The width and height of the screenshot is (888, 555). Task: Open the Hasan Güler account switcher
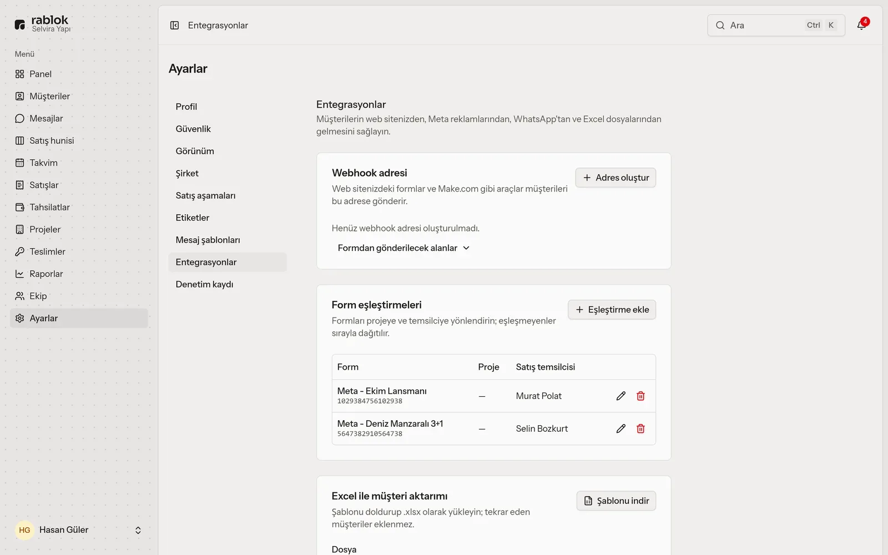pos(79,530)
